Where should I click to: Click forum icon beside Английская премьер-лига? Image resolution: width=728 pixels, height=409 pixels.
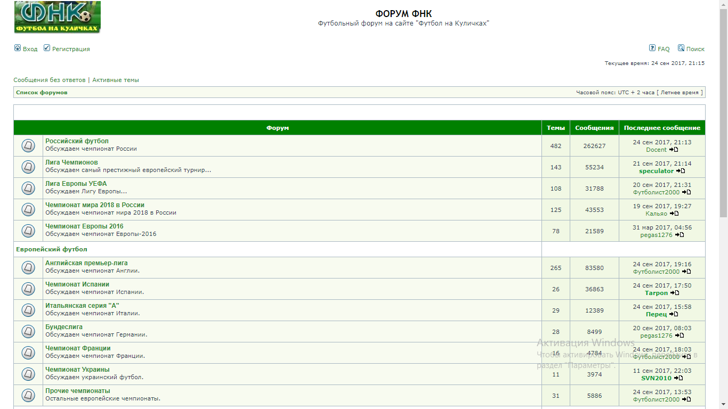(28, 267)
